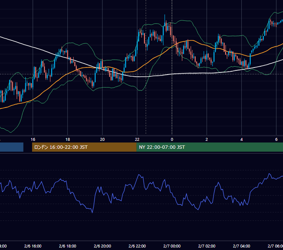283x250 pixels.
Task: Click the 2/6 18:00 time axis label
Action: click(x=68, y=246)
